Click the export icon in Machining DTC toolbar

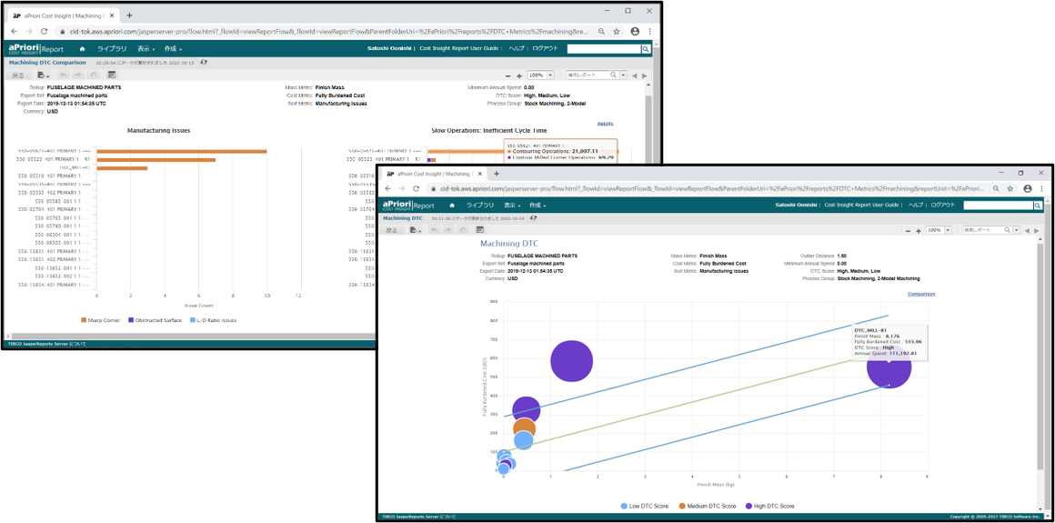(415, 230)
